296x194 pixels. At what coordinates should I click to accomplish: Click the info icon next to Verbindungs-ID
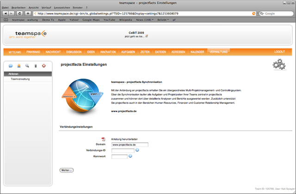[x=137, y=150]
